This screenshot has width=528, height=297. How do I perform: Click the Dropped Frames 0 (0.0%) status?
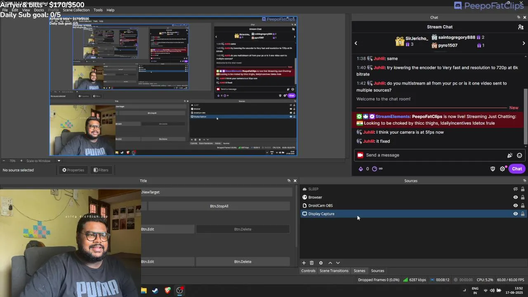[379, 280]
